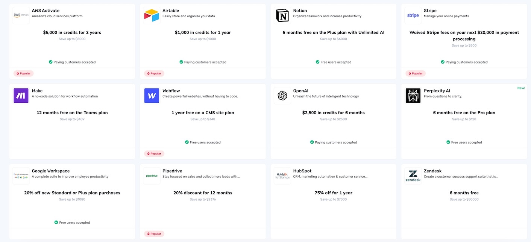Click the Webflow logo icon
This screenshot has width=531, height=242.
tap(152, 96)
